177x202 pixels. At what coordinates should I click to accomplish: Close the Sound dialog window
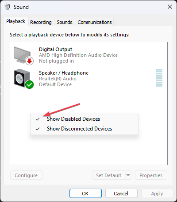pos(170,7)
